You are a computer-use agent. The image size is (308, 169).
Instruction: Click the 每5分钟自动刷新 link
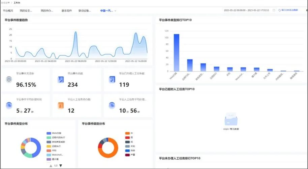(290, 10)
